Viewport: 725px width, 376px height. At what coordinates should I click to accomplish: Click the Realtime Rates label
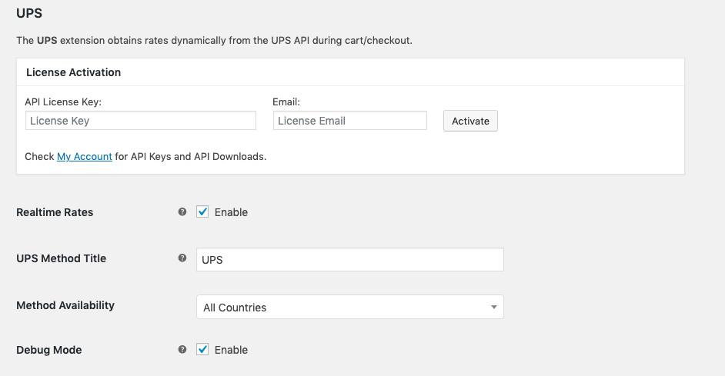[55, 212]
